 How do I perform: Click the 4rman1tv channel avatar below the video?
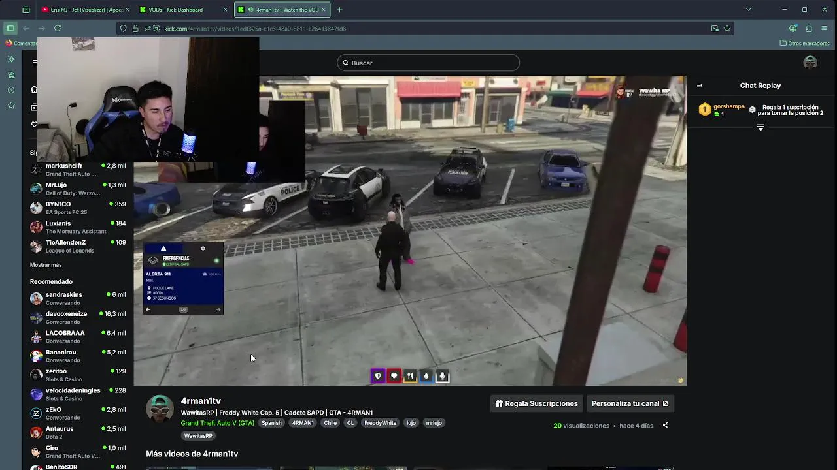pyautogui.click(x=160, y=409)
